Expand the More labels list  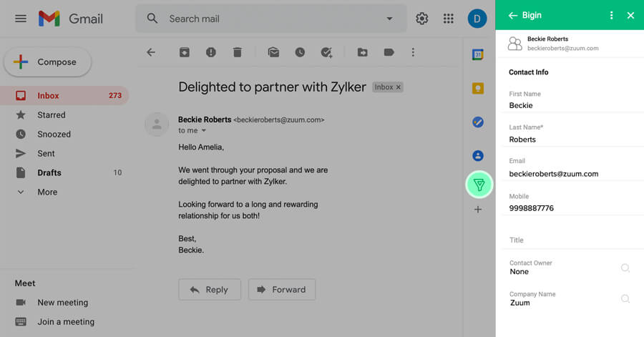coord(47,192)
